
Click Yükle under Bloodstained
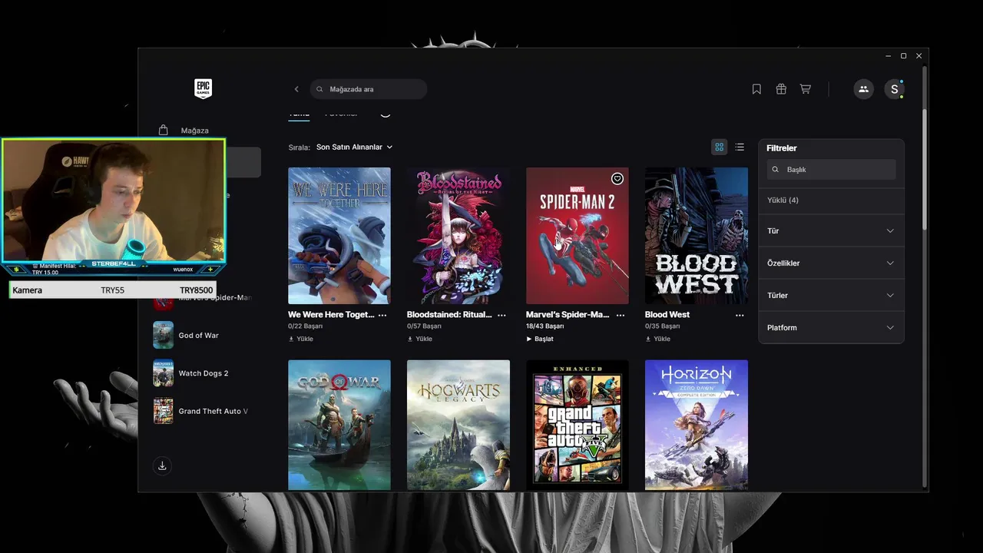[419, 339]
